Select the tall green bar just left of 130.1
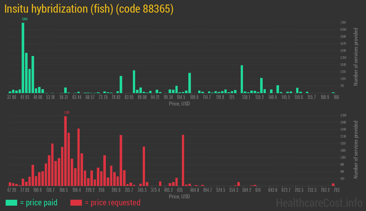366x211 pixels. 242,79
